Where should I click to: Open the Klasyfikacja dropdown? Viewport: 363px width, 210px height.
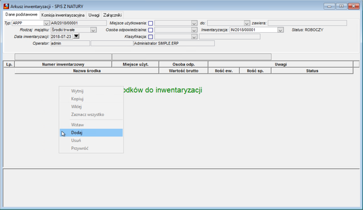tap(194, 36)
